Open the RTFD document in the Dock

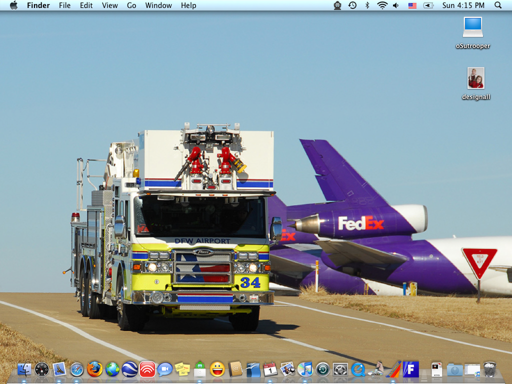[x=437, y=369]
